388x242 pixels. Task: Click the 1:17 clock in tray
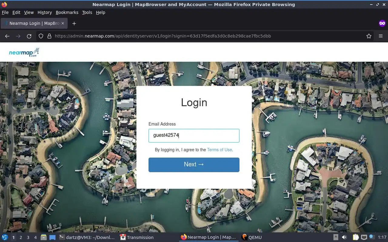click(382, 237)
